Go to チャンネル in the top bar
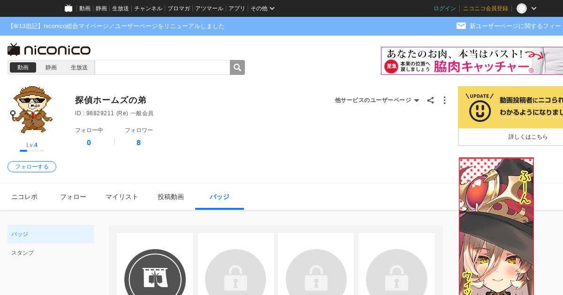563x295 pixels. (148, 8)
